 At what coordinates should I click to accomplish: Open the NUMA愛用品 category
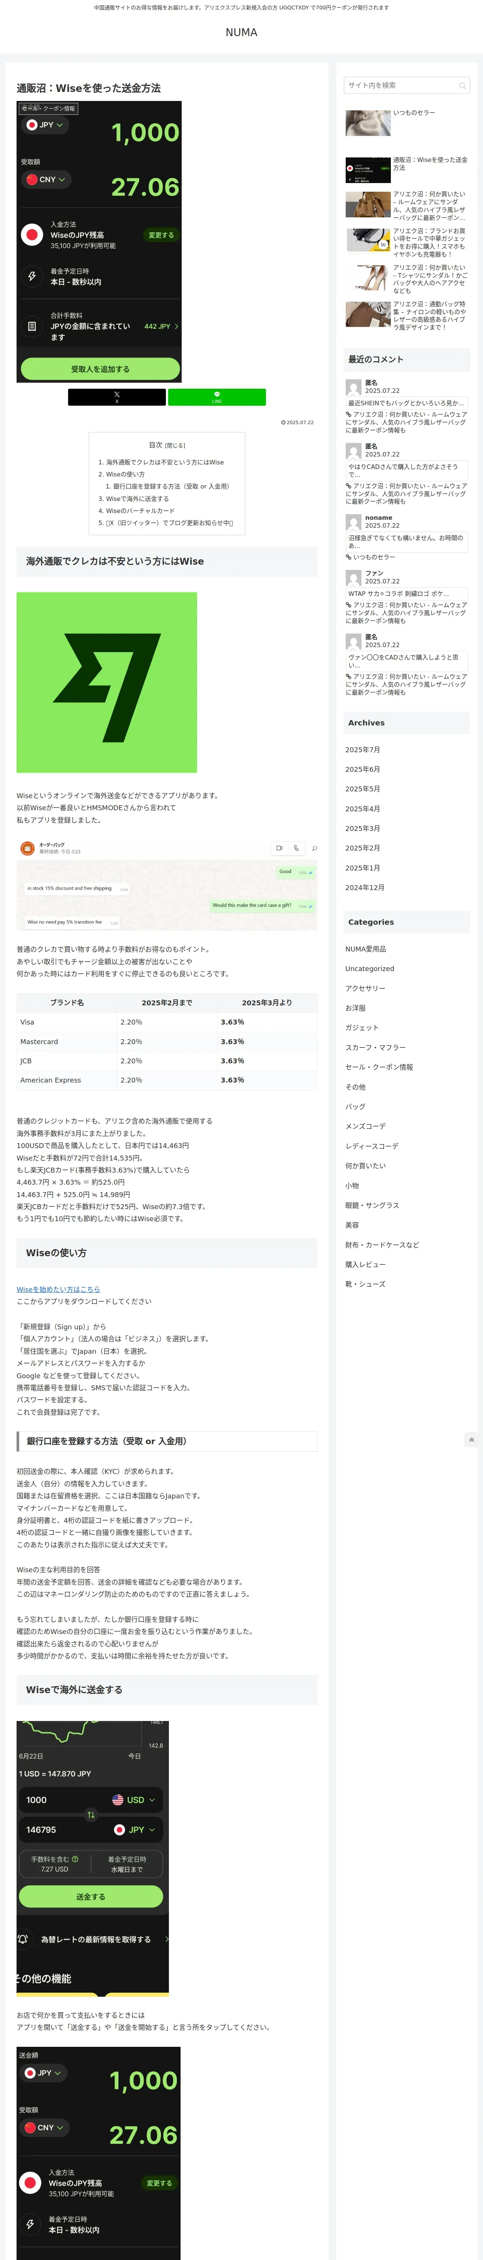(366, 949)
